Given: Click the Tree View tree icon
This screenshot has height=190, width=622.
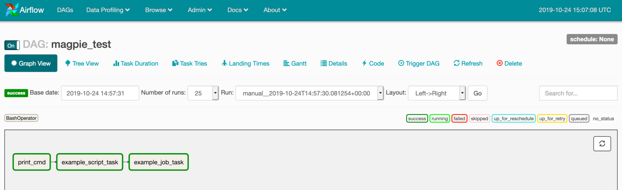Looking at the screenshot, I should 68,63.
